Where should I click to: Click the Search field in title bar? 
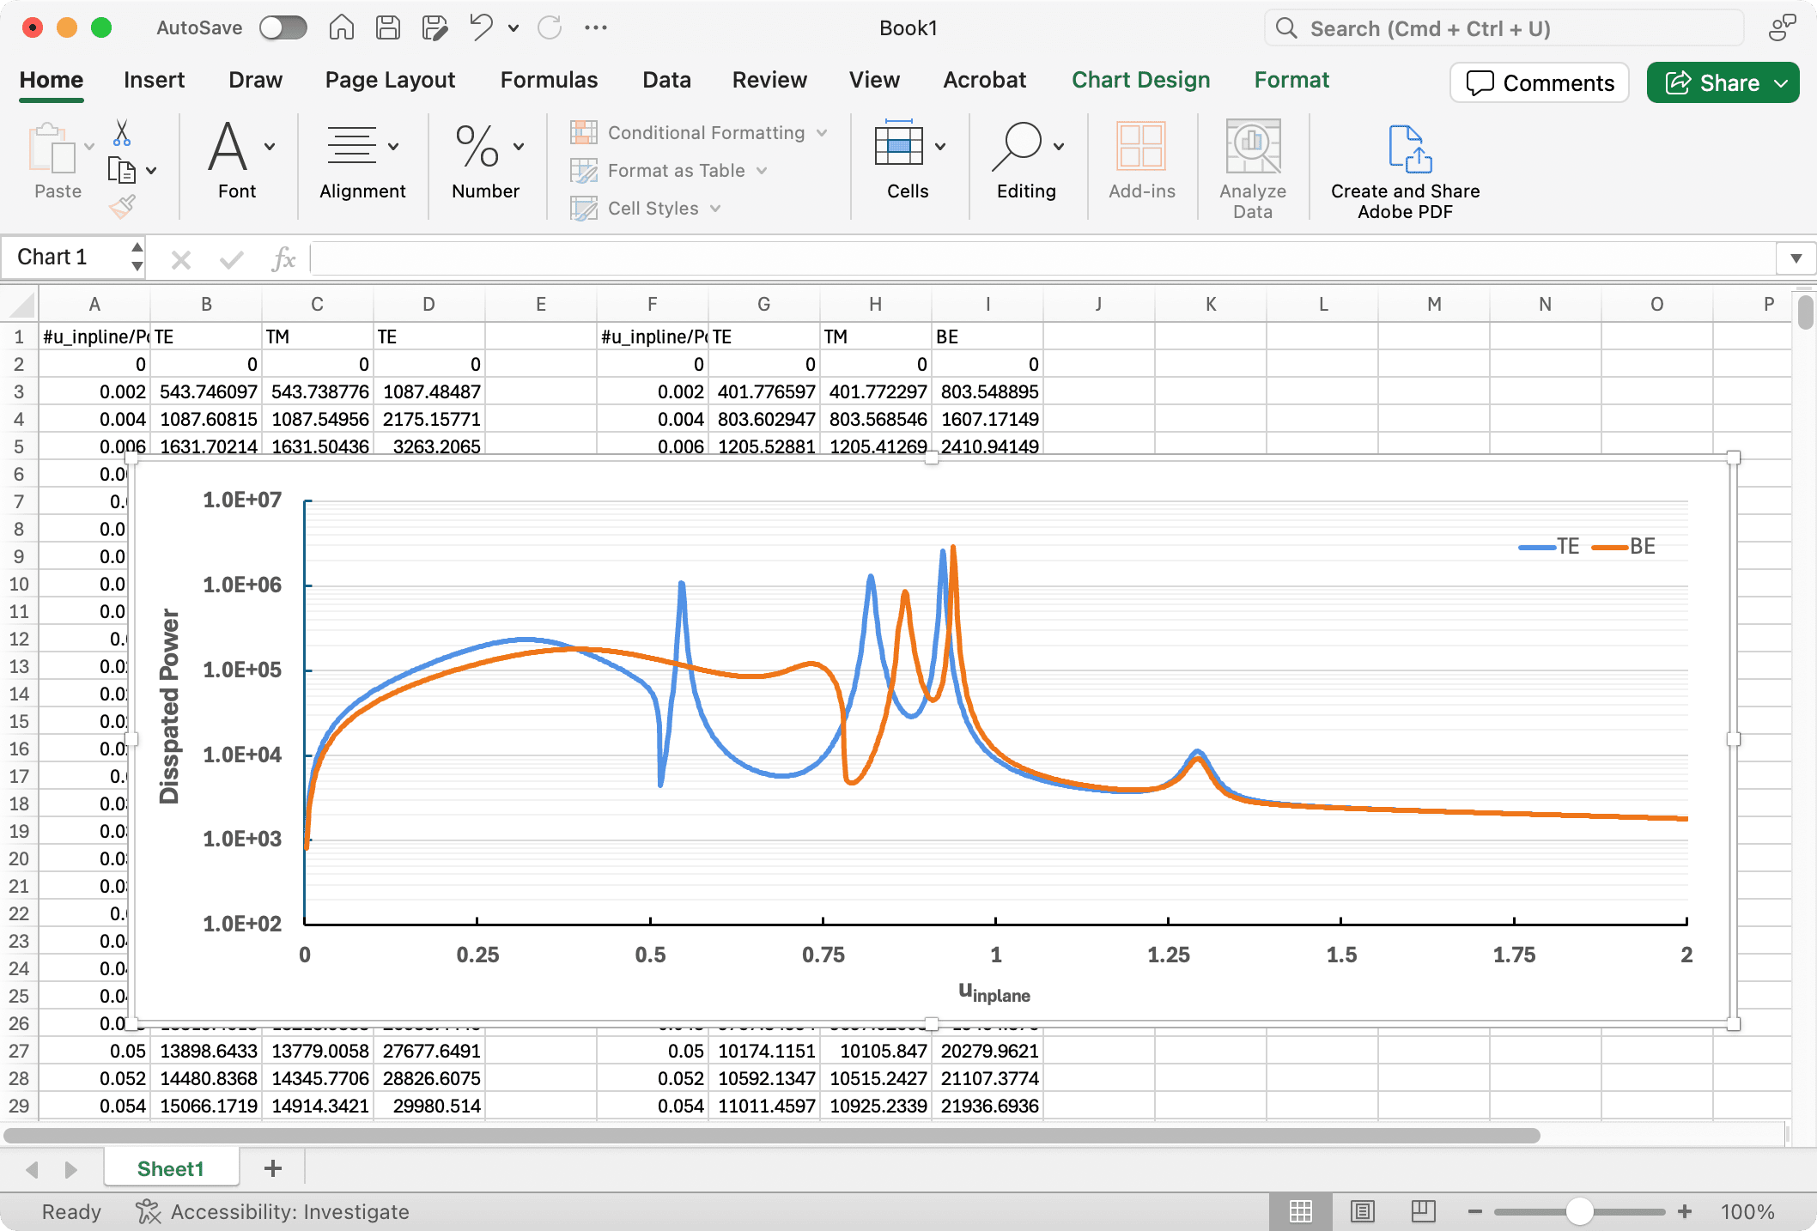(1504, 28)
